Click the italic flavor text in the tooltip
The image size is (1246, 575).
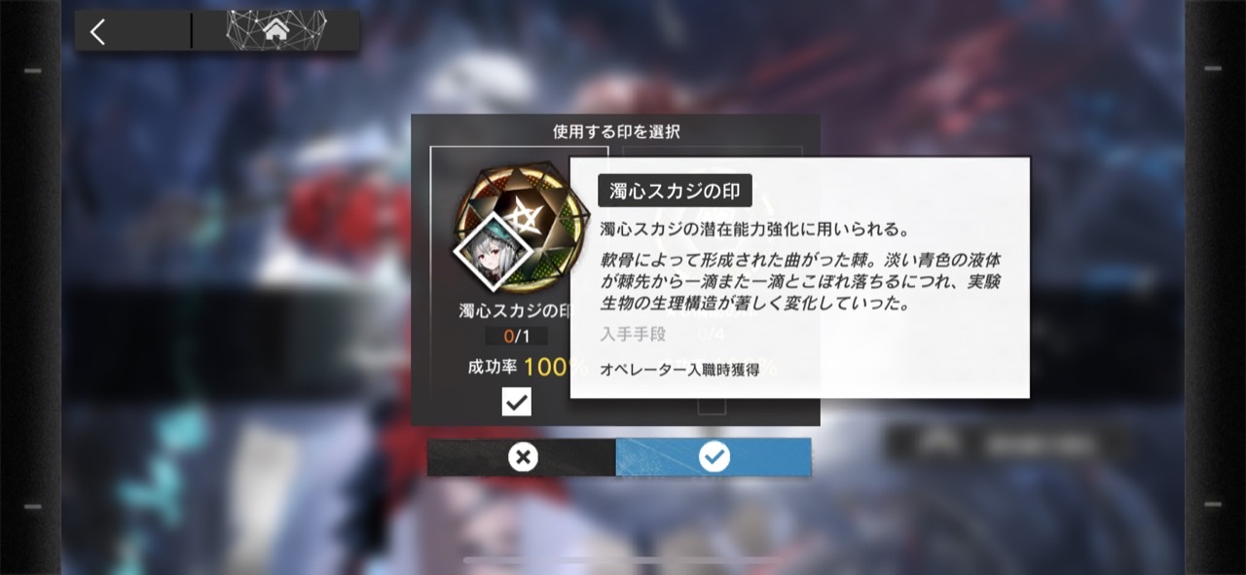pos(800,282)
